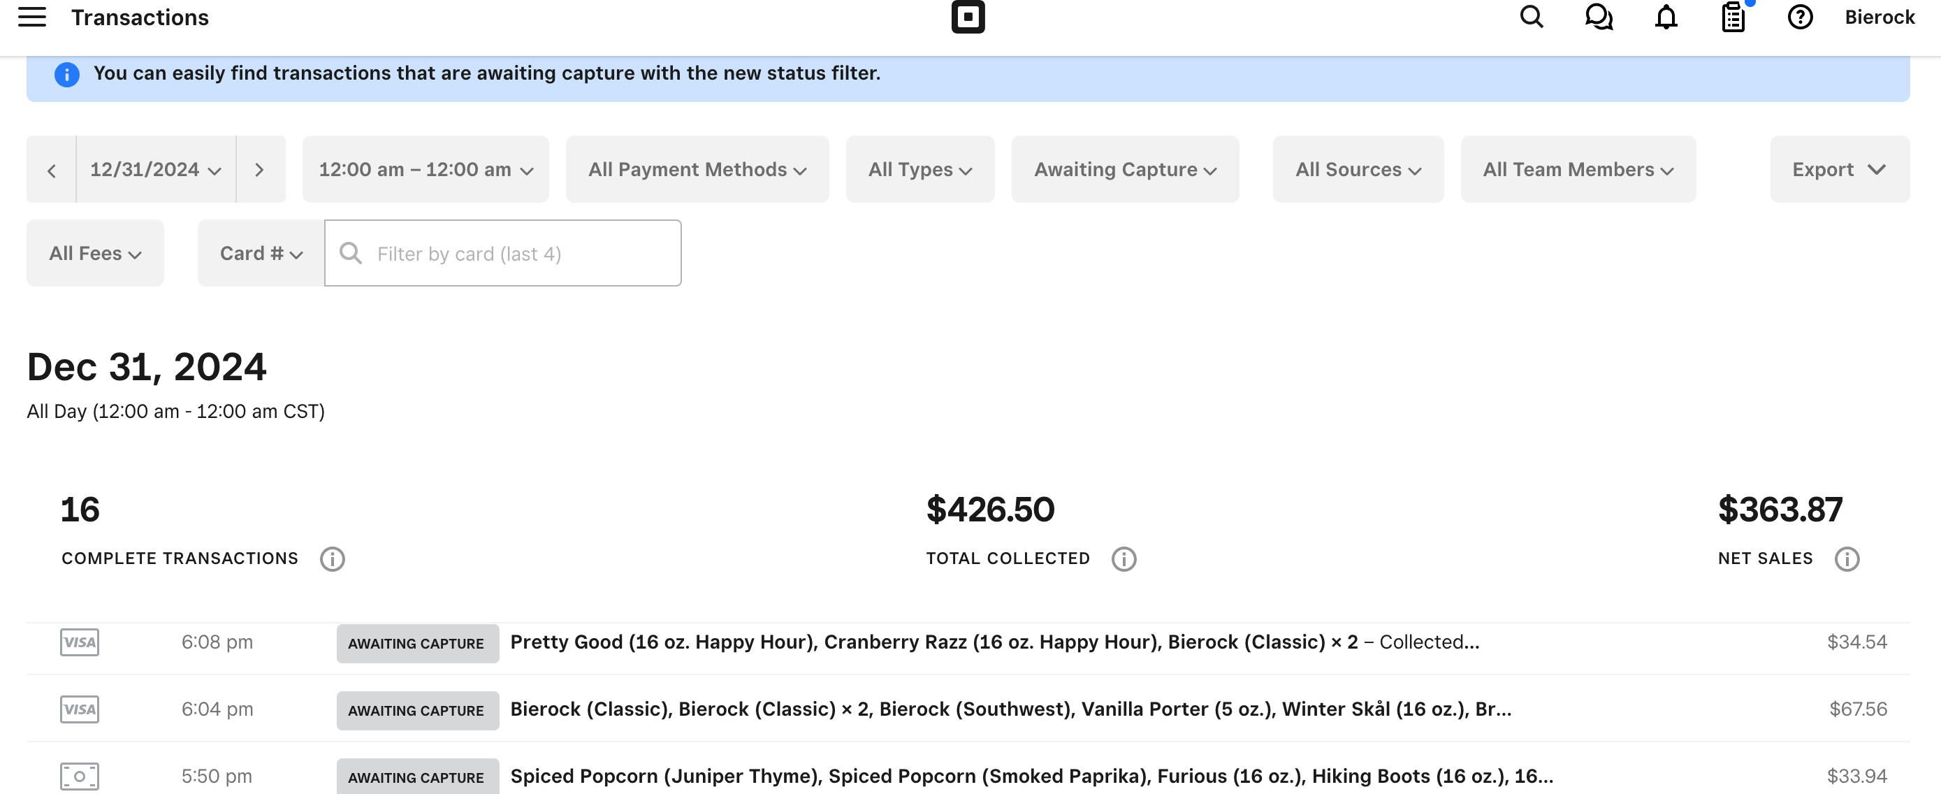Show info for Complete Transactions

coord(333,558)
